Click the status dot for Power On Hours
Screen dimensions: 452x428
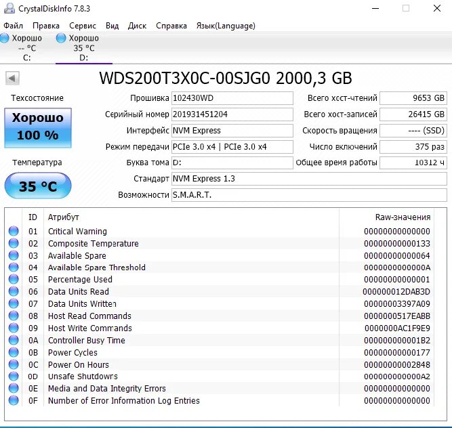tap(14, 364)
